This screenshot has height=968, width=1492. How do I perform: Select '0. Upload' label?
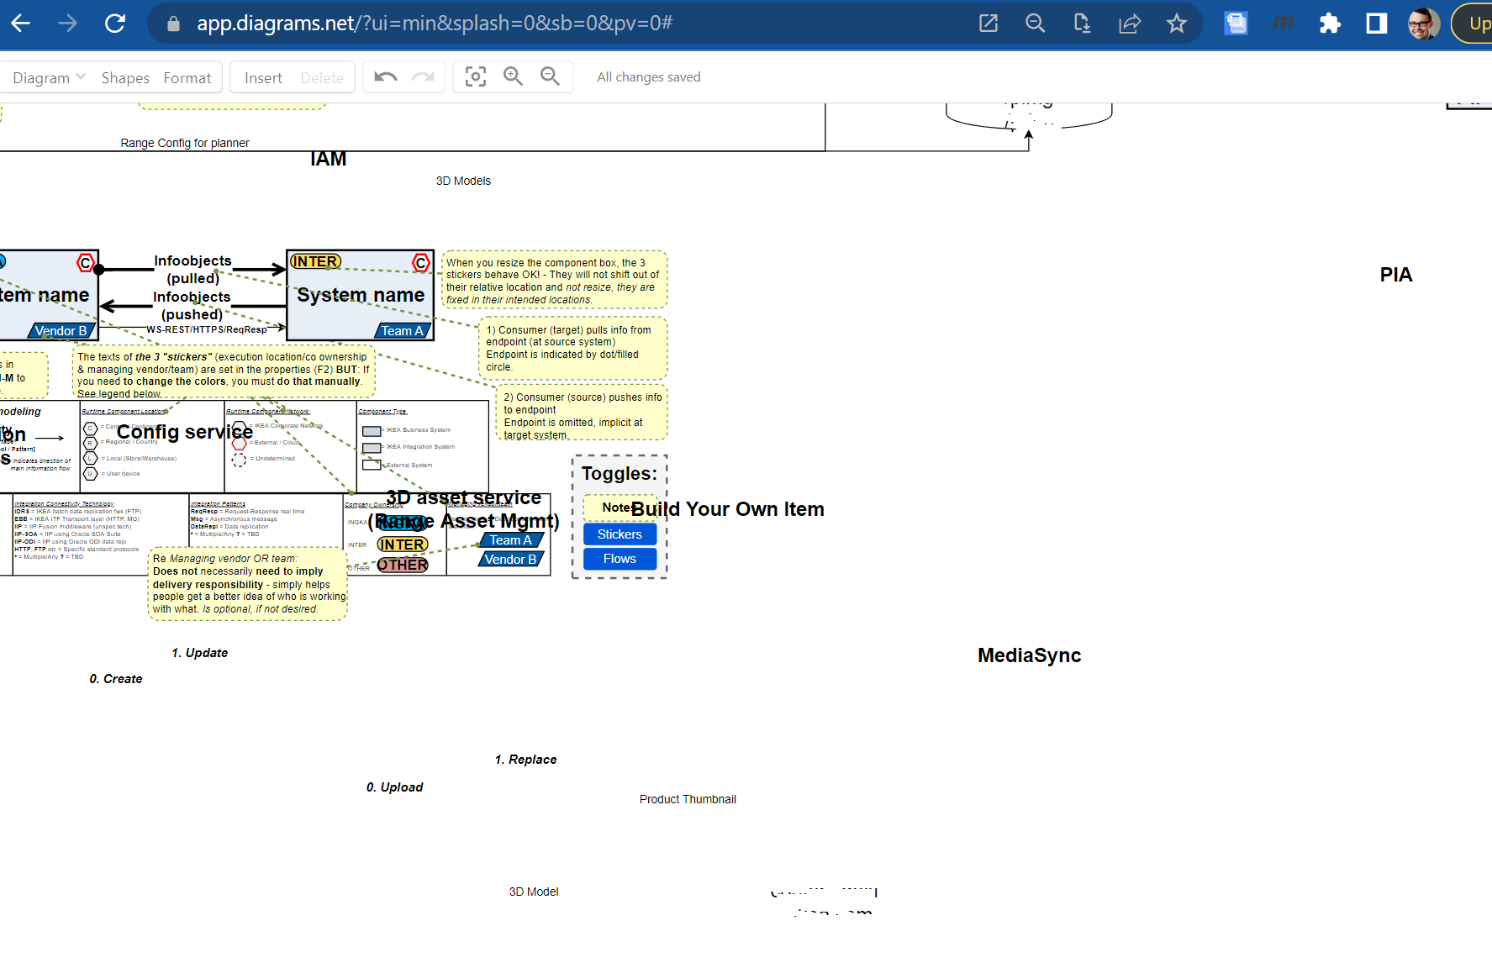(x=394, y=787)
